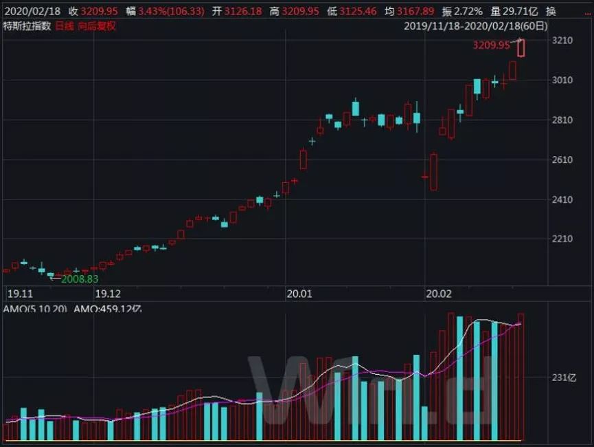Select the 特斯拉指数 chart title
Image resolution: width=594 pixels, height=447 pixels.
click(27, 26)
